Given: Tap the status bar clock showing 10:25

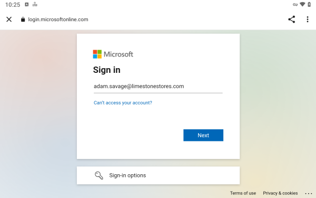Looking at the screenshot, I should [13, 5].
